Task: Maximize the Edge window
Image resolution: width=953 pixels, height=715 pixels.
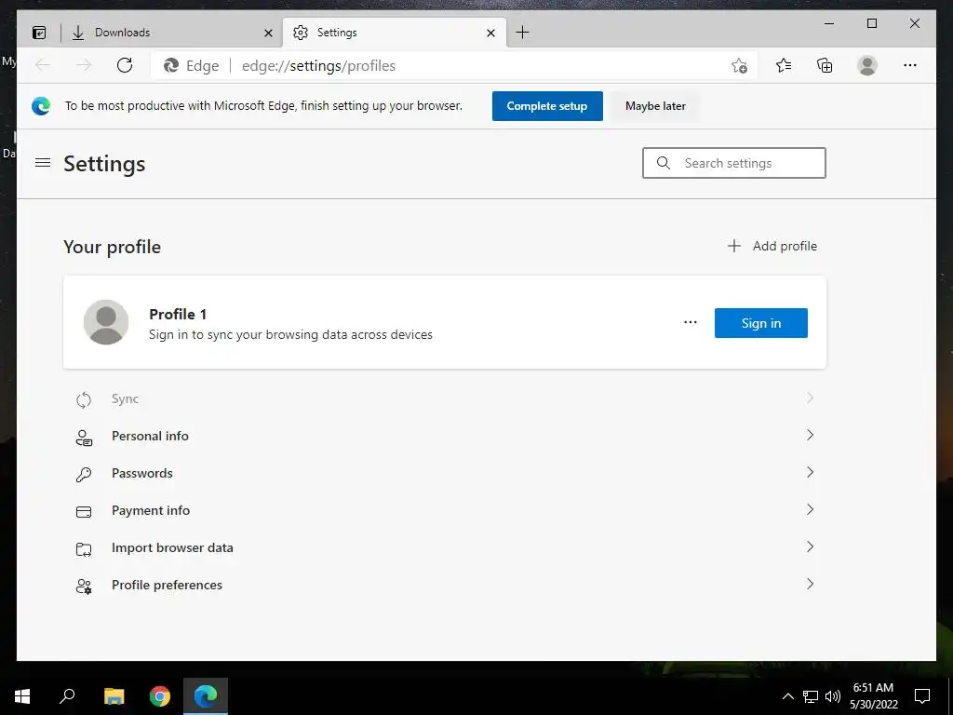Action: (872, 23)
